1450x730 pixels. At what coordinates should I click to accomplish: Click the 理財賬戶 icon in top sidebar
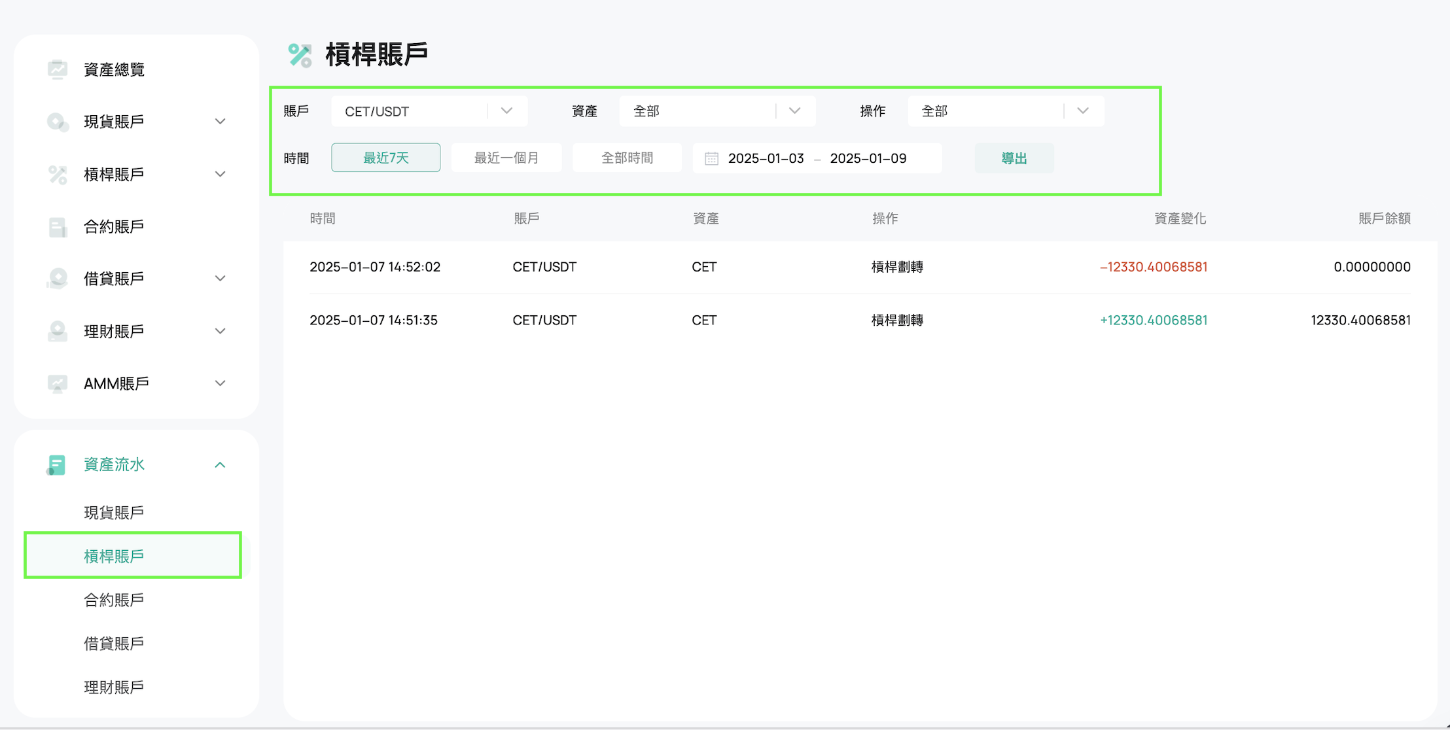(x=58, y=332)
